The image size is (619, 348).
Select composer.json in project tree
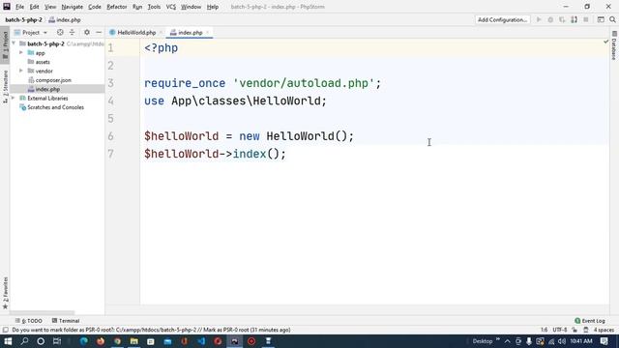pyautogui.click(x=53, y=79)
